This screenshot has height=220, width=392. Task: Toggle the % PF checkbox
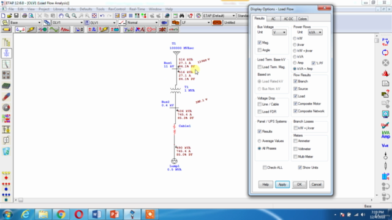pyautogui.click(x=314, y=63)
